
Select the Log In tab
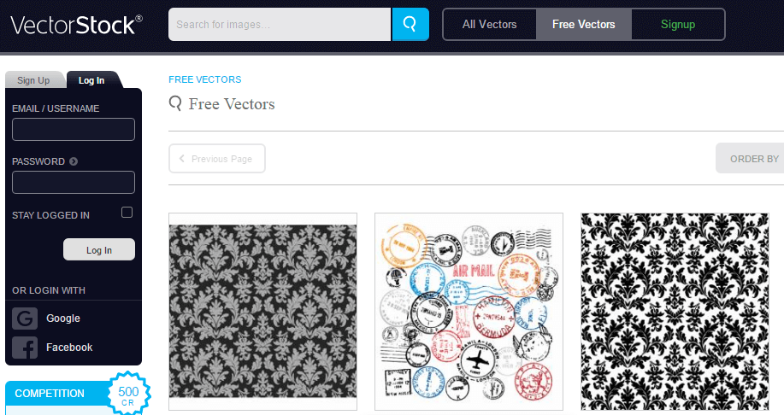(91, 80)
